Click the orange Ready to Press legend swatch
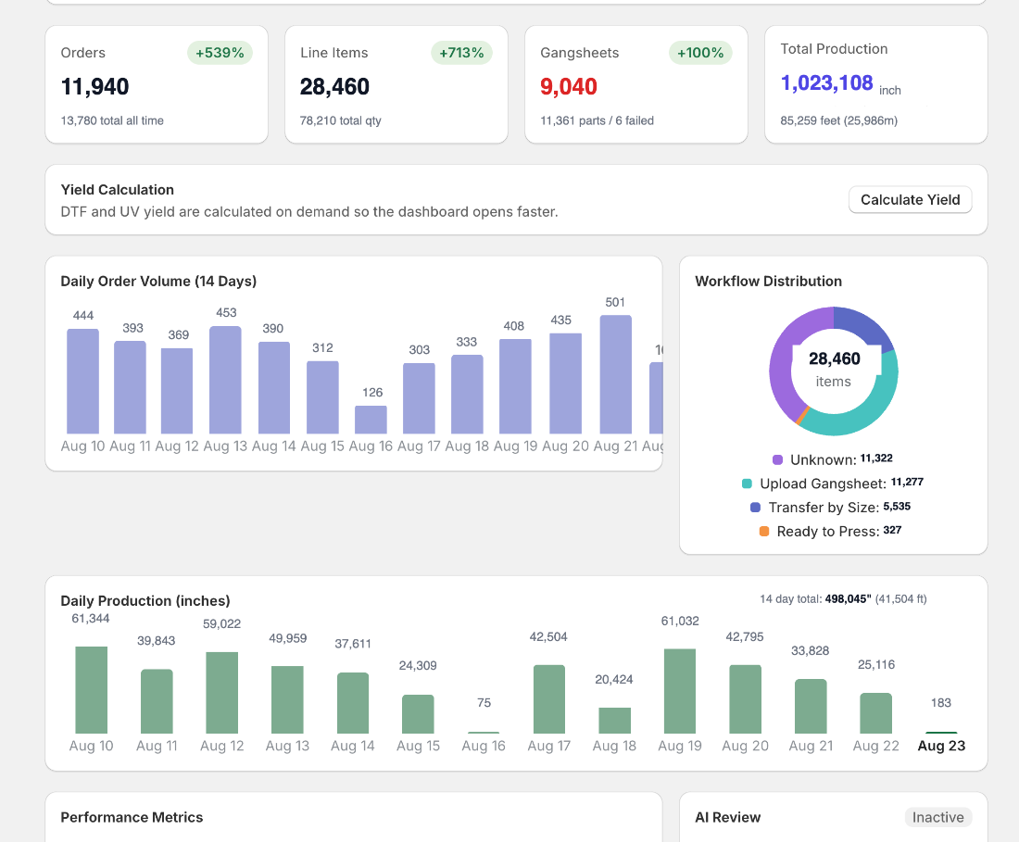 [x=764, y=532]
